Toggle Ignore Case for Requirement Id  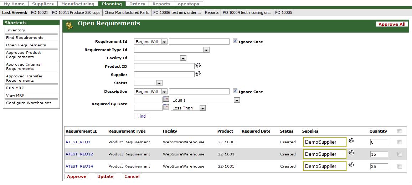235,41
